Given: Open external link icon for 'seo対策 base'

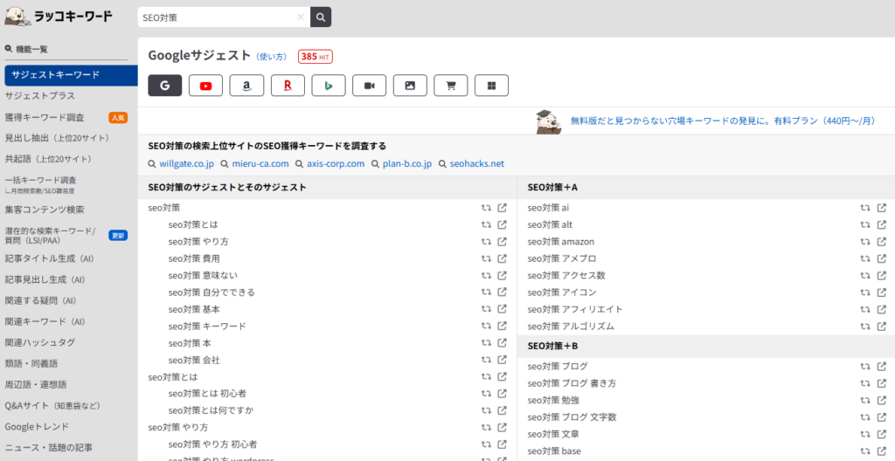Looking at the screenshot, I should point(882,451).
